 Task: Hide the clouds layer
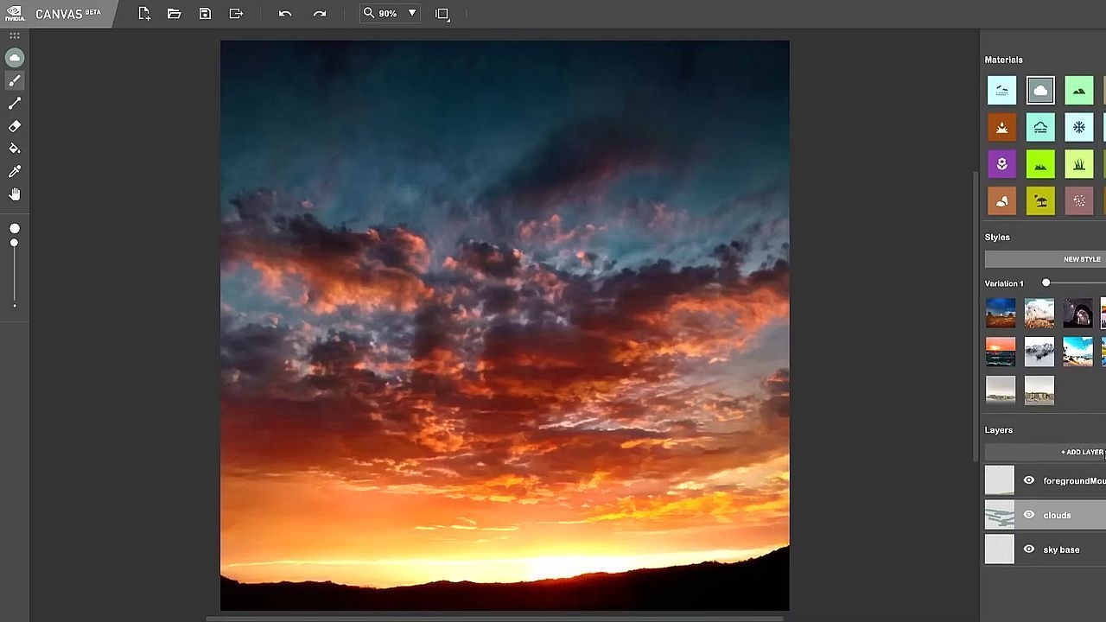(1029, 515)
